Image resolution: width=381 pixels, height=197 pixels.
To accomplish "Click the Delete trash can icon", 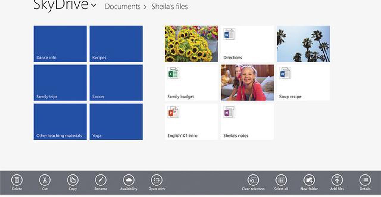I will (17, 180).
